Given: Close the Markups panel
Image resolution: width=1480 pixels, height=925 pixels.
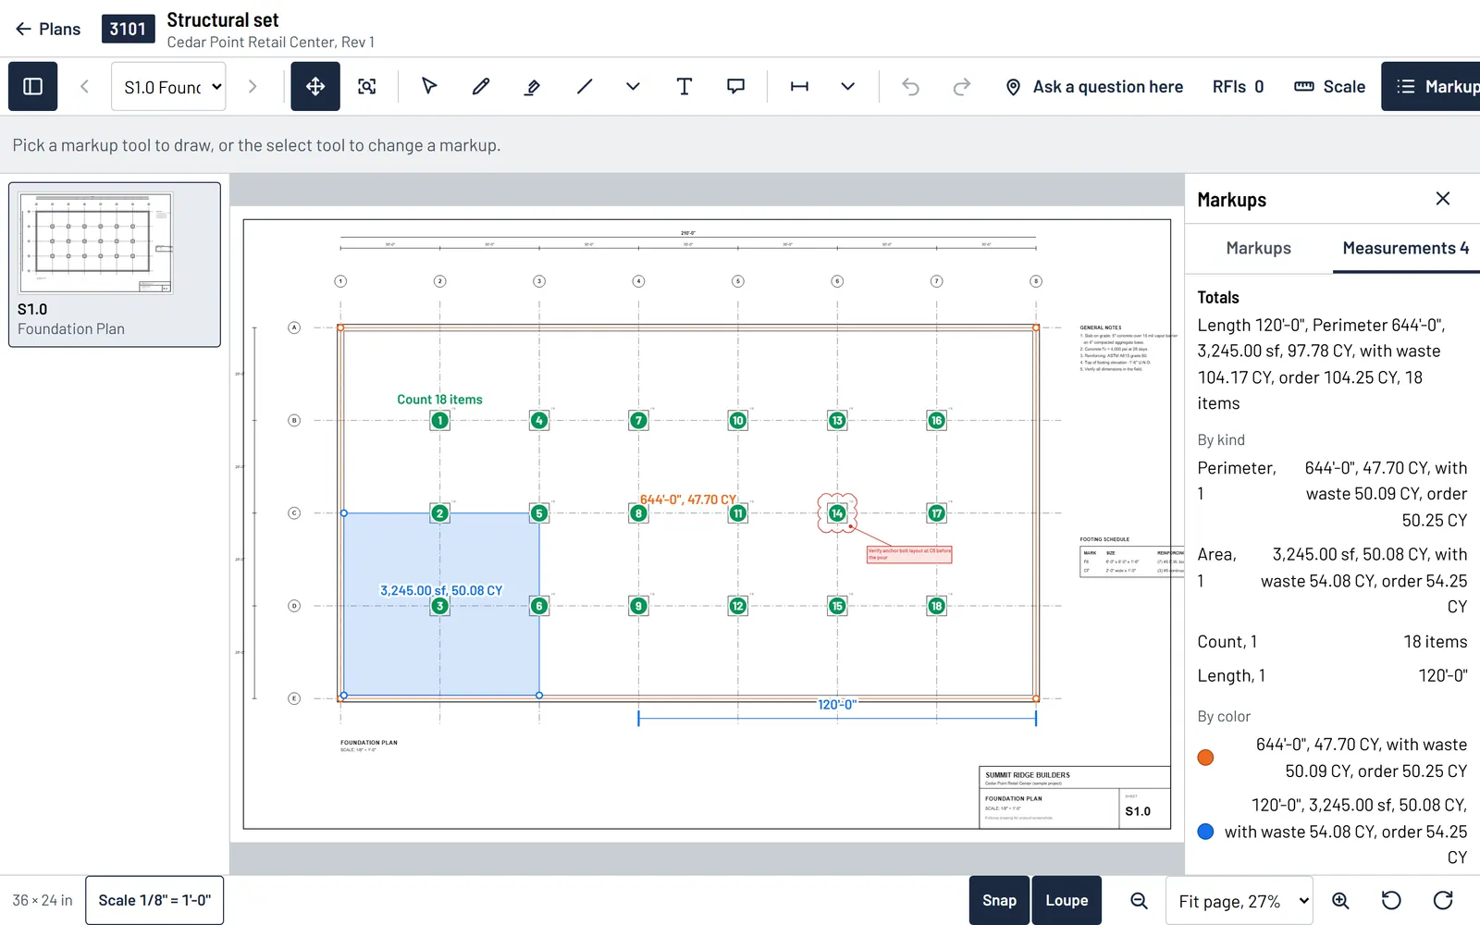Looking at the screenshot, I should [x=1443, y=199].
